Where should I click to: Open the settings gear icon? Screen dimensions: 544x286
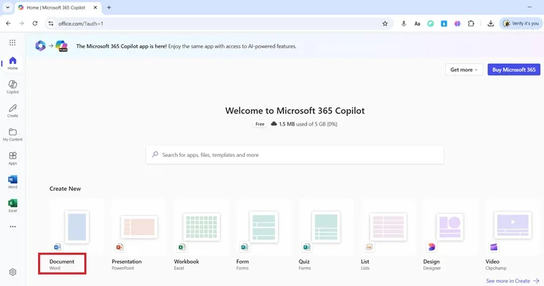click(x=13, y=272)
